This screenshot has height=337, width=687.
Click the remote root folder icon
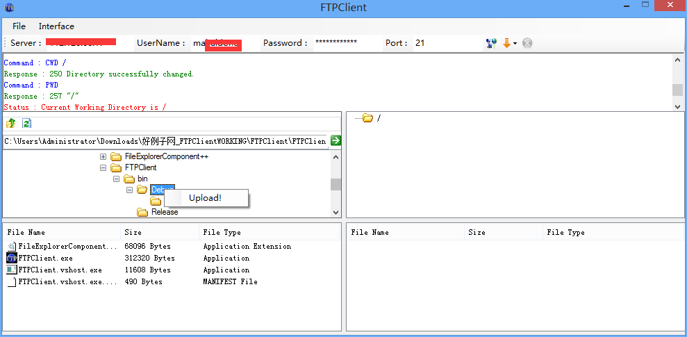367,118
